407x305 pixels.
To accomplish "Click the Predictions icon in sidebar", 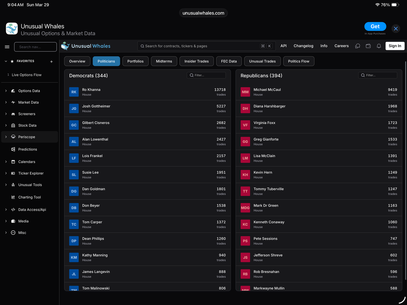I will coord(13,149).
